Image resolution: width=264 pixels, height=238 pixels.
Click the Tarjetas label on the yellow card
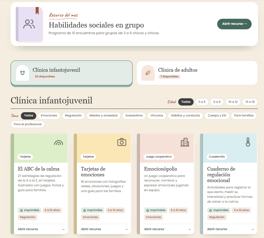[88, 157]
